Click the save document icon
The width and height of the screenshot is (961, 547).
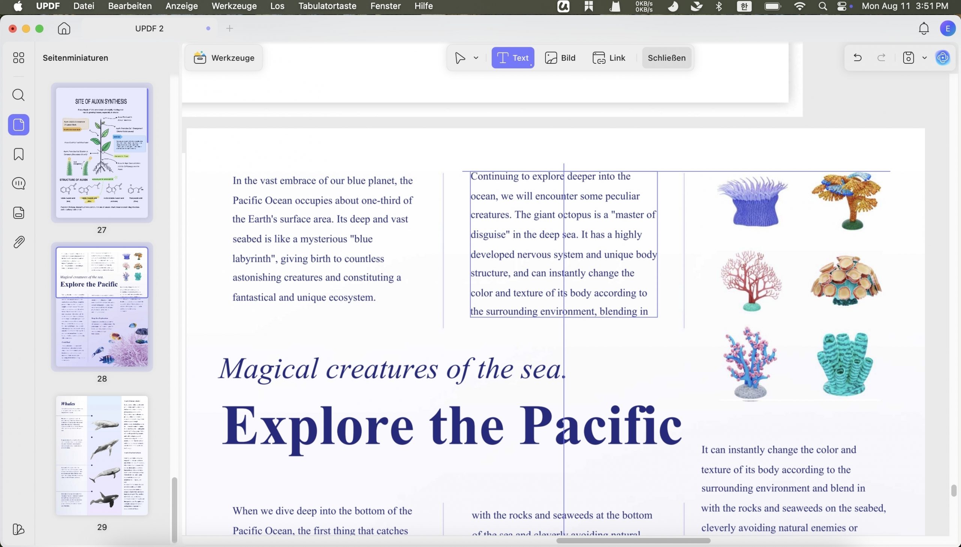[908, 57]
